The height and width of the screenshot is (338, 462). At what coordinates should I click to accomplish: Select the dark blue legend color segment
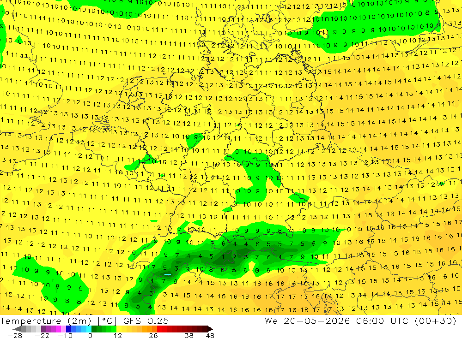point(69,329)
